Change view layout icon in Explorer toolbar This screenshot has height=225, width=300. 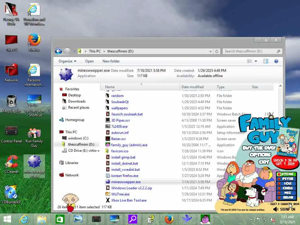point(249,61)
